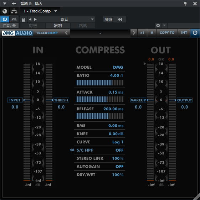Close the plugin window
The image size is (200, 200).
click(195, 4)
